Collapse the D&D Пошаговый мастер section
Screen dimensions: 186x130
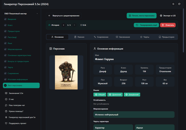tap(37, 14)
